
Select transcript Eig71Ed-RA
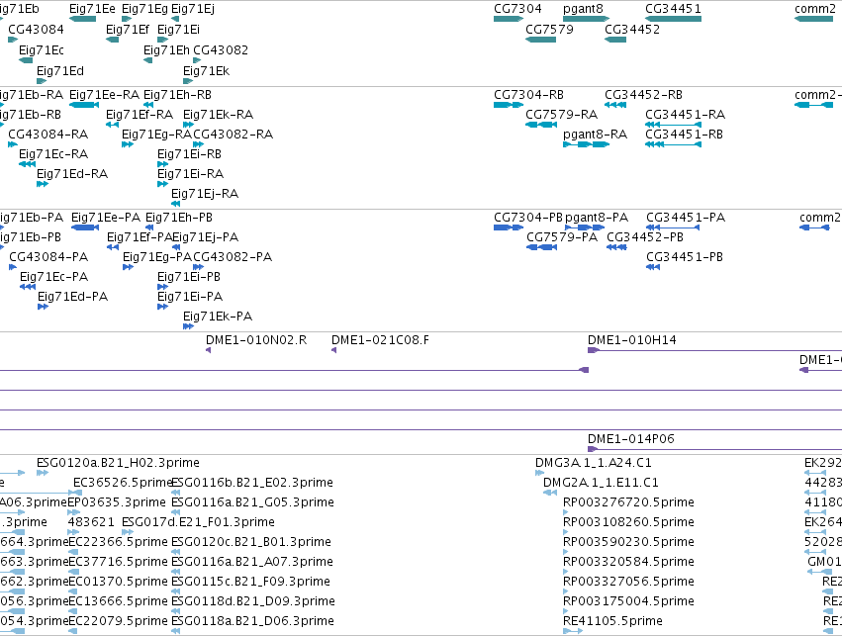[x=72, y=174]
